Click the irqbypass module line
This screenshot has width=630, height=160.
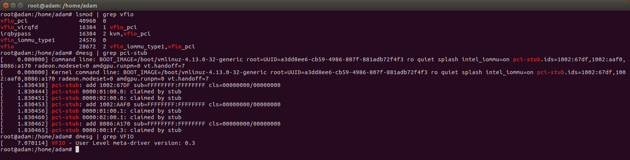pos(76,34)
